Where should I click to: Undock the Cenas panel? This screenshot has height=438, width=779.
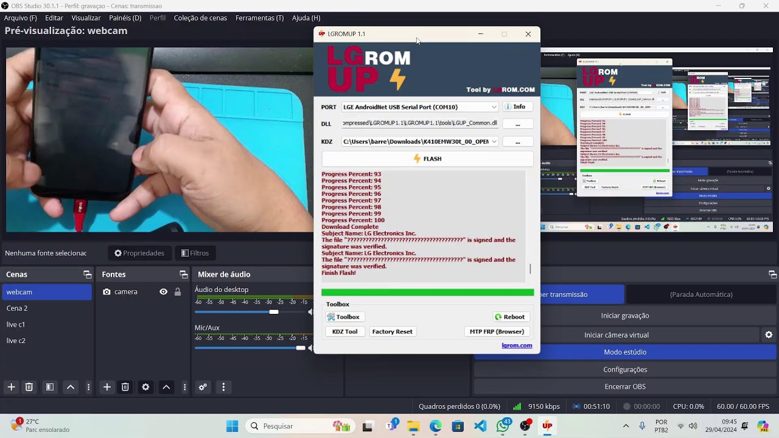tap(87, 274)
